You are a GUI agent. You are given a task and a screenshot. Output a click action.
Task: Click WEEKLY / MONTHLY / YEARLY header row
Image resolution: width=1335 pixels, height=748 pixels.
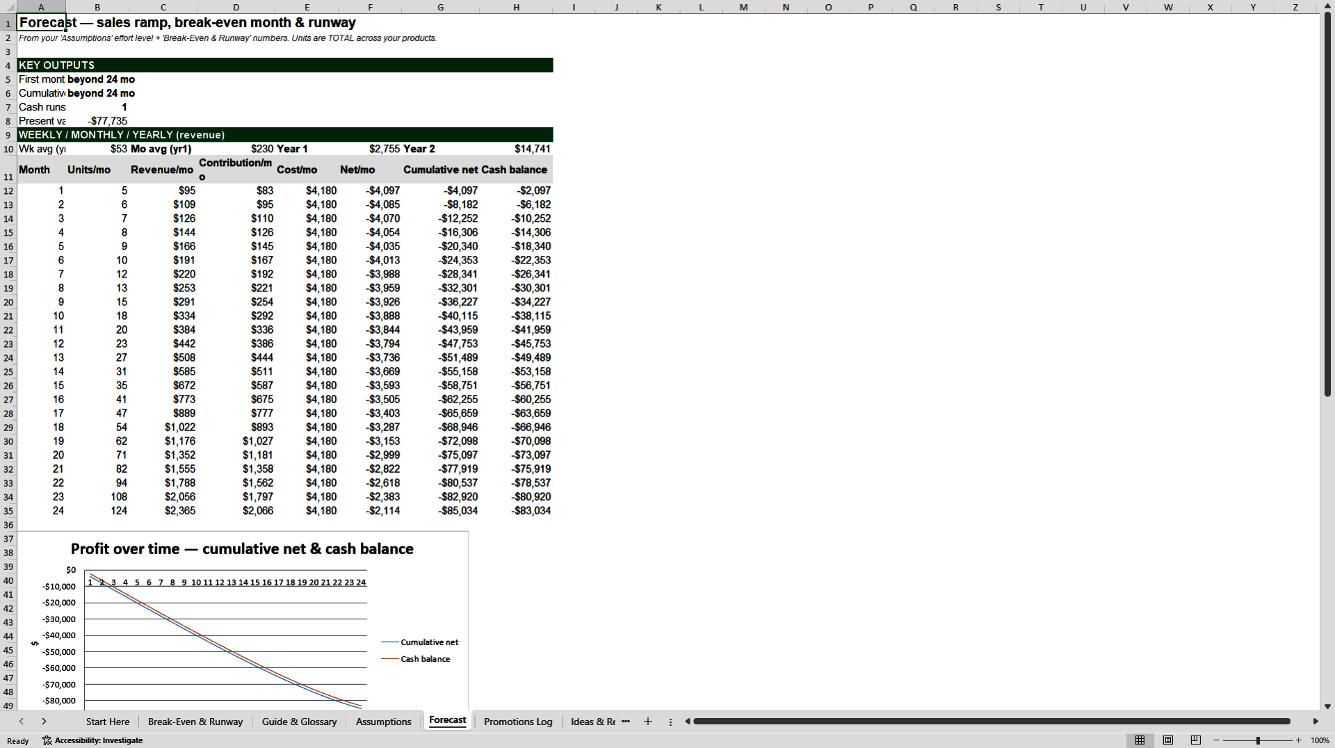click(x=285, y=135)
